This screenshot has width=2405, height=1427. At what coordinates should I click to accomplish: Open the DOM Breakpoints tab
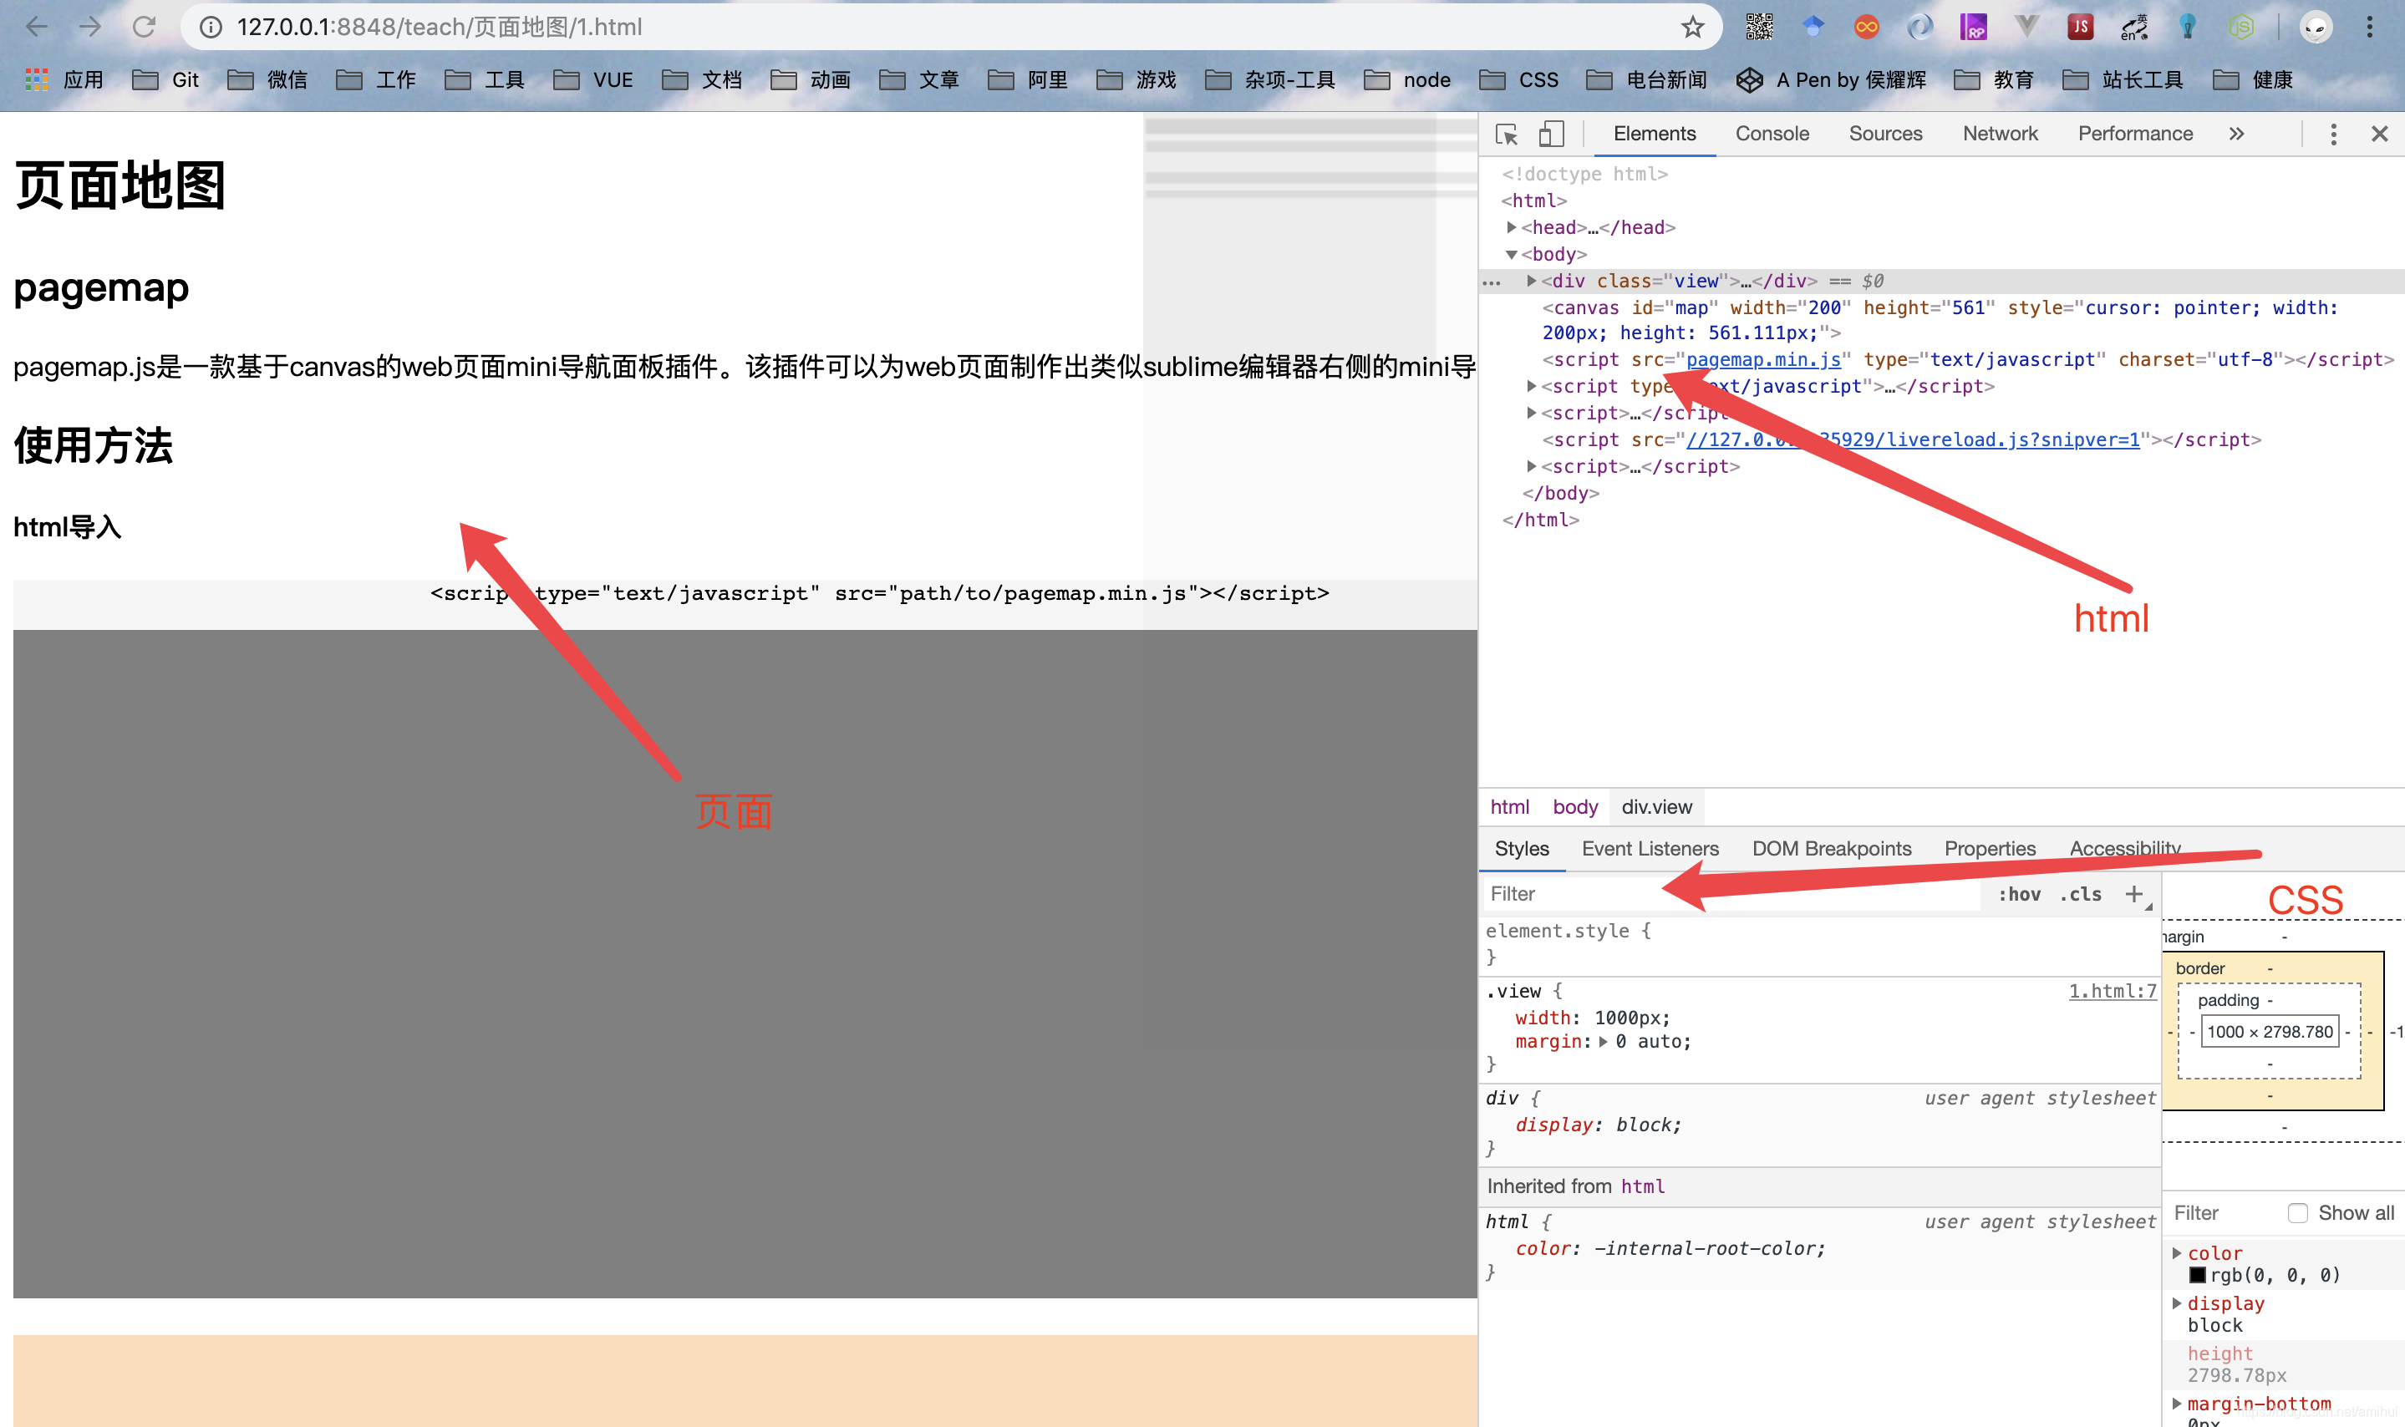1831,849
